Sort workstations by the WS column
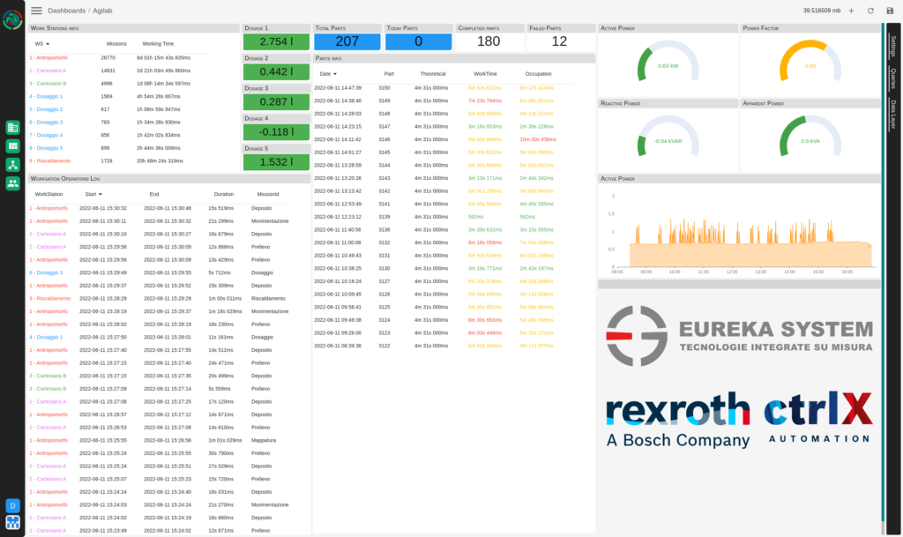 click(x=41, y=43)
